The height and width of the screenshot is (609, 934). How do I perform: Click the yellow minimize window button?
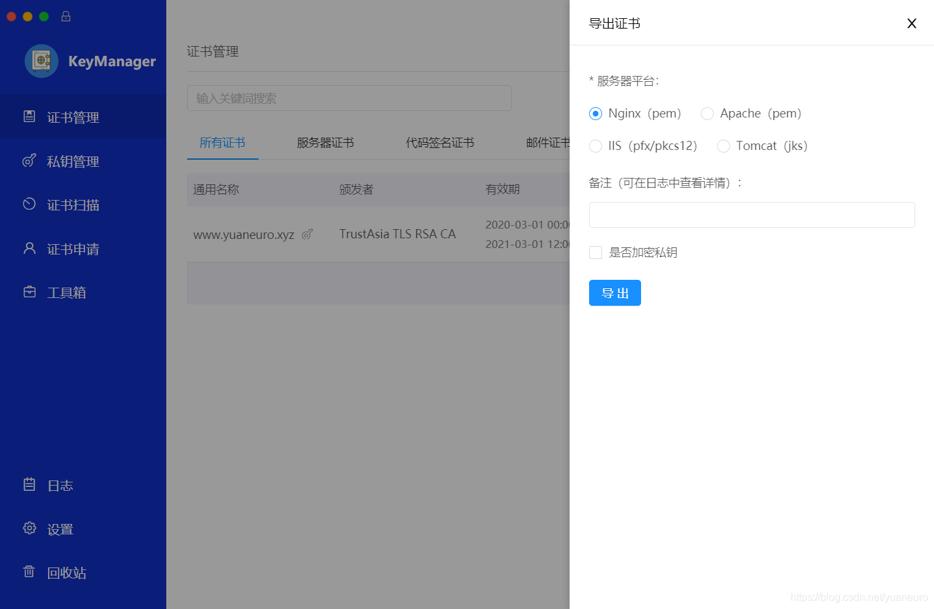[27, 16]
